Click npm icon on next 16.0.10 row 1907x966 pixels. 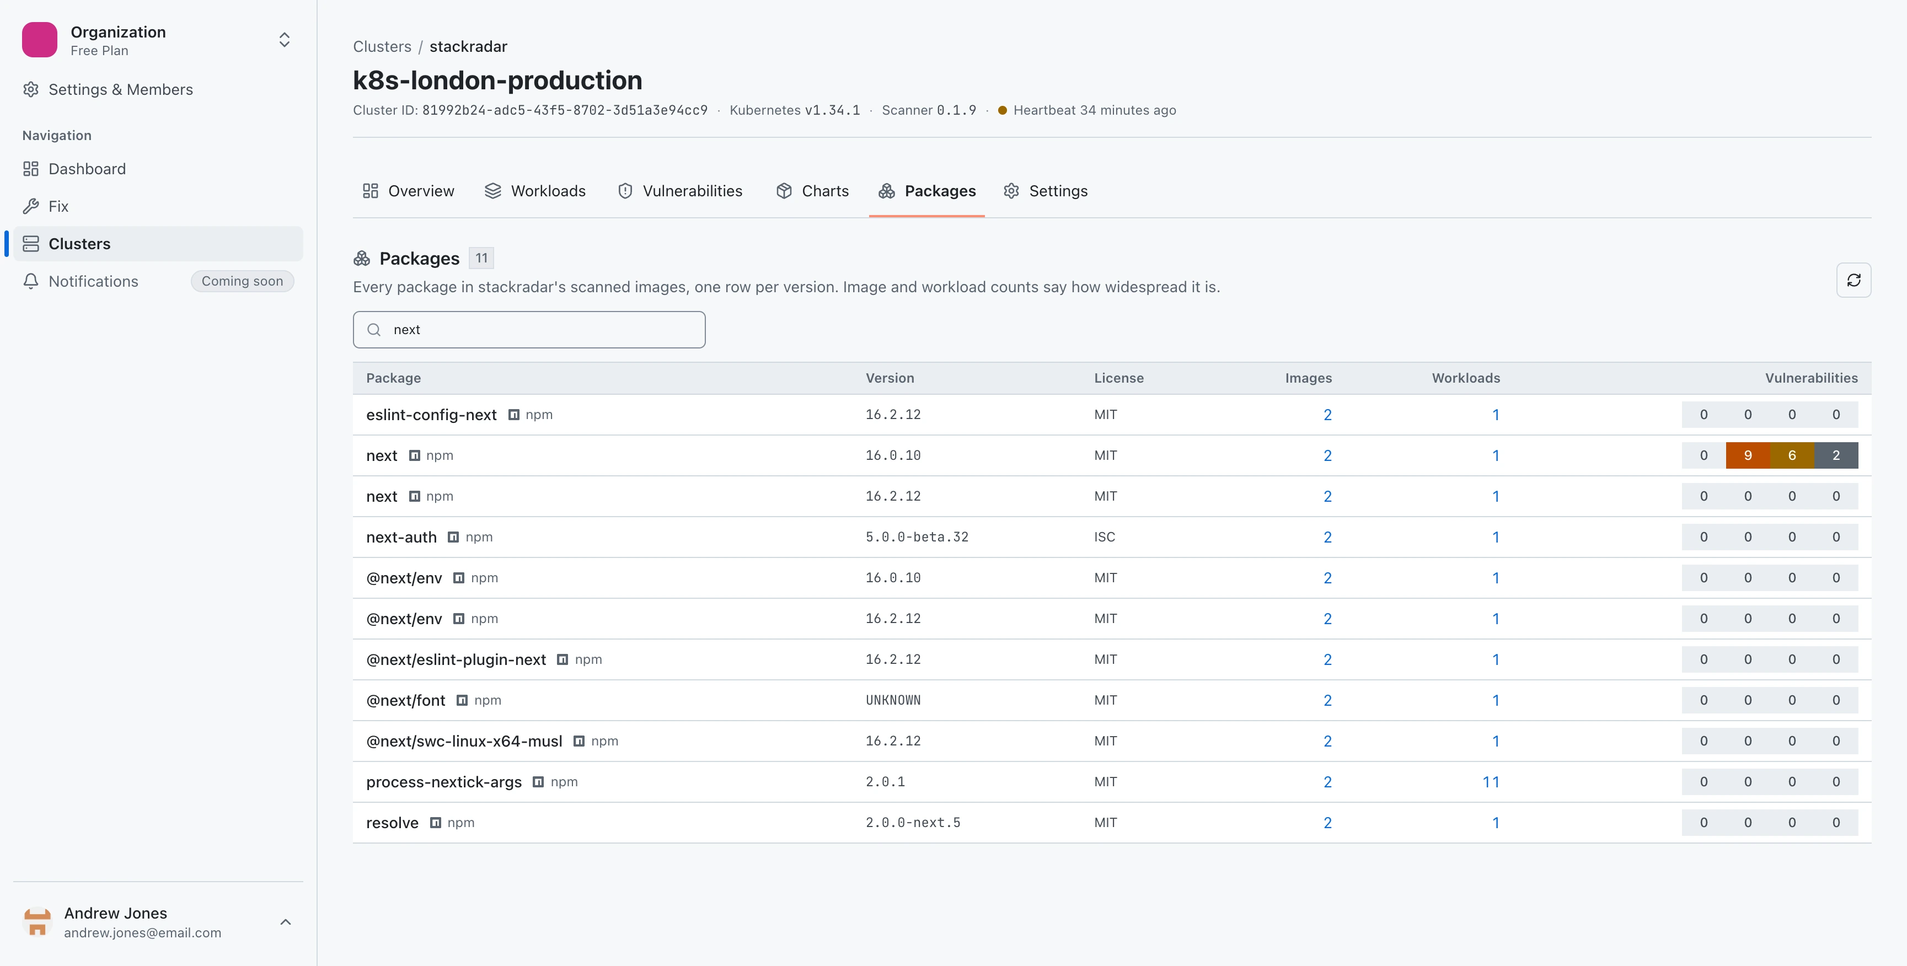click(x=415, y=455)
